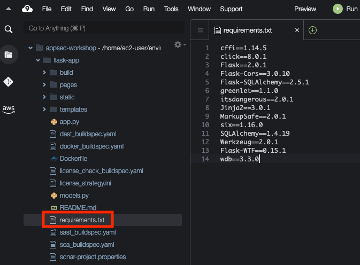Screen dimensions: 360x265
Task: Click the README.md markdown icon
Action: [53, 208]
